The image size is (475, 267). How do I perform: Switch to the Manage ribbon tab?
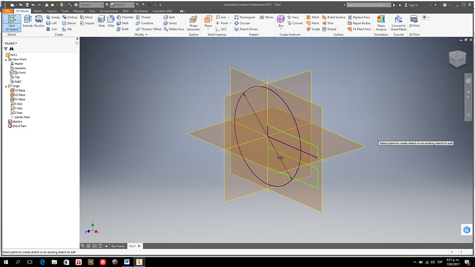(79, 11)
